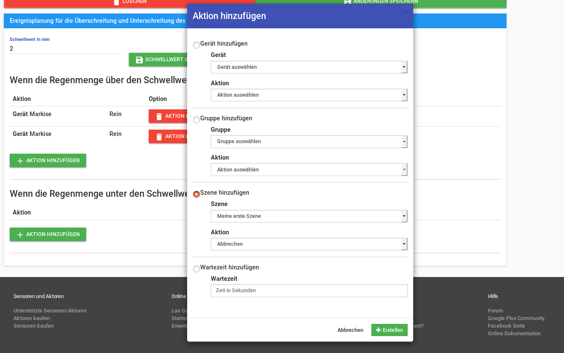Image resolution: width=564 pixels, height=353 pixels.
Task: Open the 'Gruppe auswählen' dropdown
Action: pos(309,141)
